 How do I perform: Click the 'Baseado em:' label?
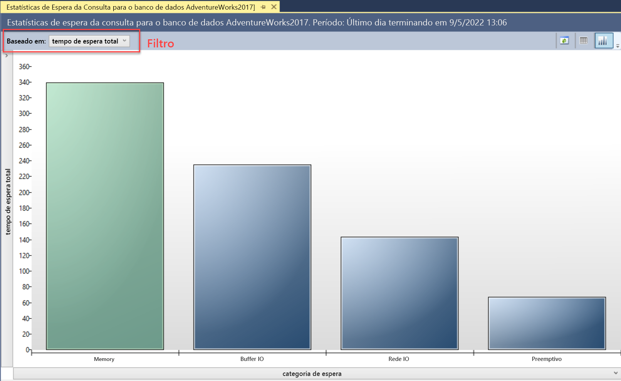(26, 41)
